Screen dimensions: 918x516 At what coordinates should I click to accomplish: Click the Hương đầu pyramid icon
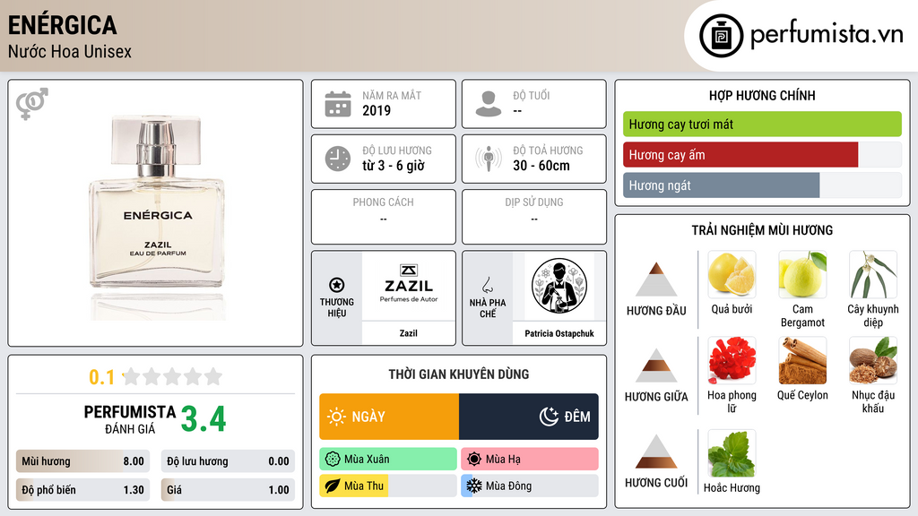coord(656,279)
